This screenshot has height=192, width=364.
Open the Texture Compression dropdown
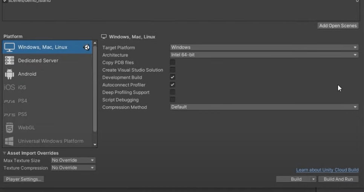point(73,168)
